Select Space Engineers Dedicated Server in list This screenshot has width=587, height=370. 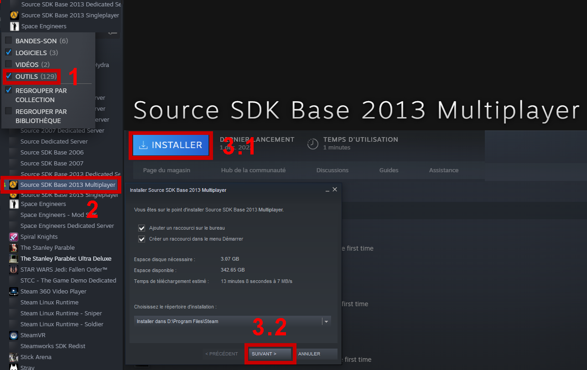click(67, 226)
